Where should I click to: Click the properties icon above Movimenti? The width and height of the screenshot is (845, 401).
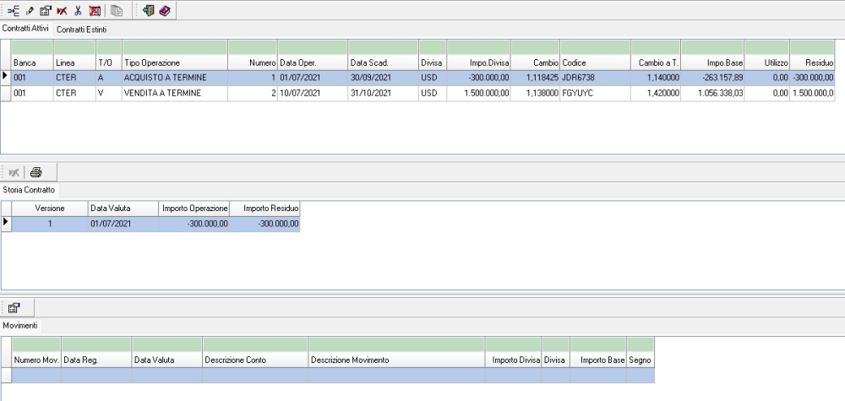pos(15,307)
